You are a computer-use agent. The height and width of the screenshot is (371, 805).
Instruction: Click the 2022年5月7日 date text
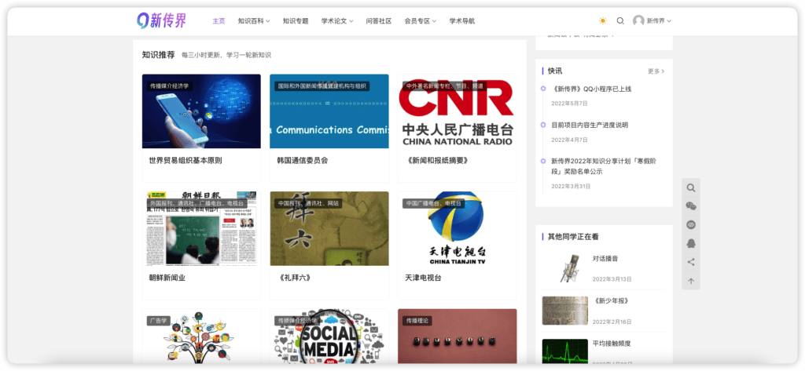pyautogui.click(x=569, y=104)
